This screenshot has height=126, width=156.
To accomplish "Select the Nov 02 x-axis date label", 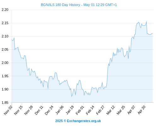I will pyautogui.click(x=8, y=110).
